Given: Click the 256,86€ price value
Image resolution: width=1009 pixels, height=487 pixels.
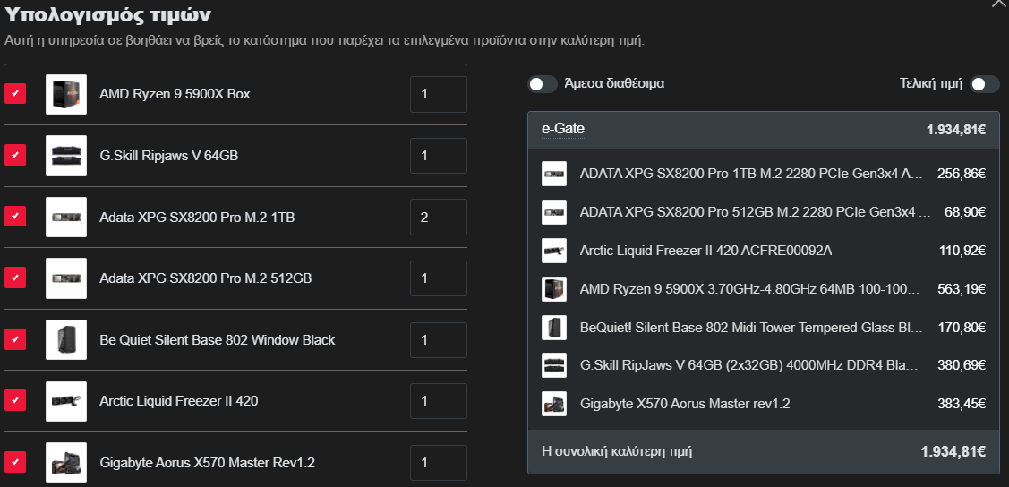Looking at the screenshot, I should [962, 174].
